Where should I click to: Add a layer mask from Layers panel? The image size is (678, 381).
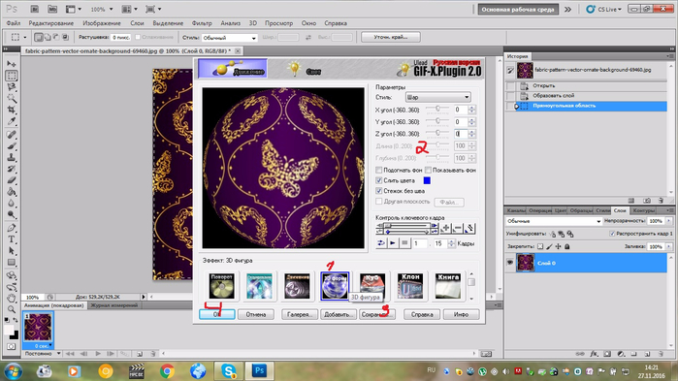[607, 354]
